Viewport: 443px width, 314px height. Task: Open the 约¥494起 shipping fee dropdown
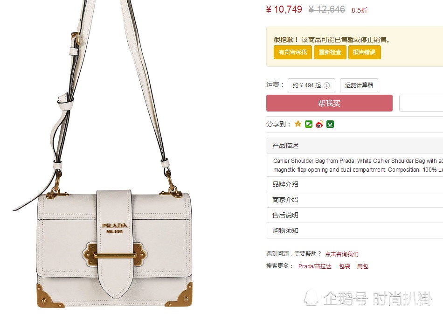click(x=311, y=85)
